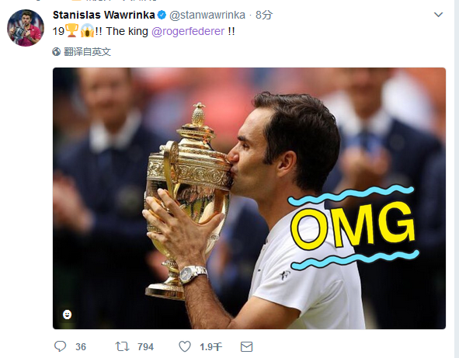Open Stanislas Wawrinka's profile name
The image size is (459, 358).
(x=103, y=15)
